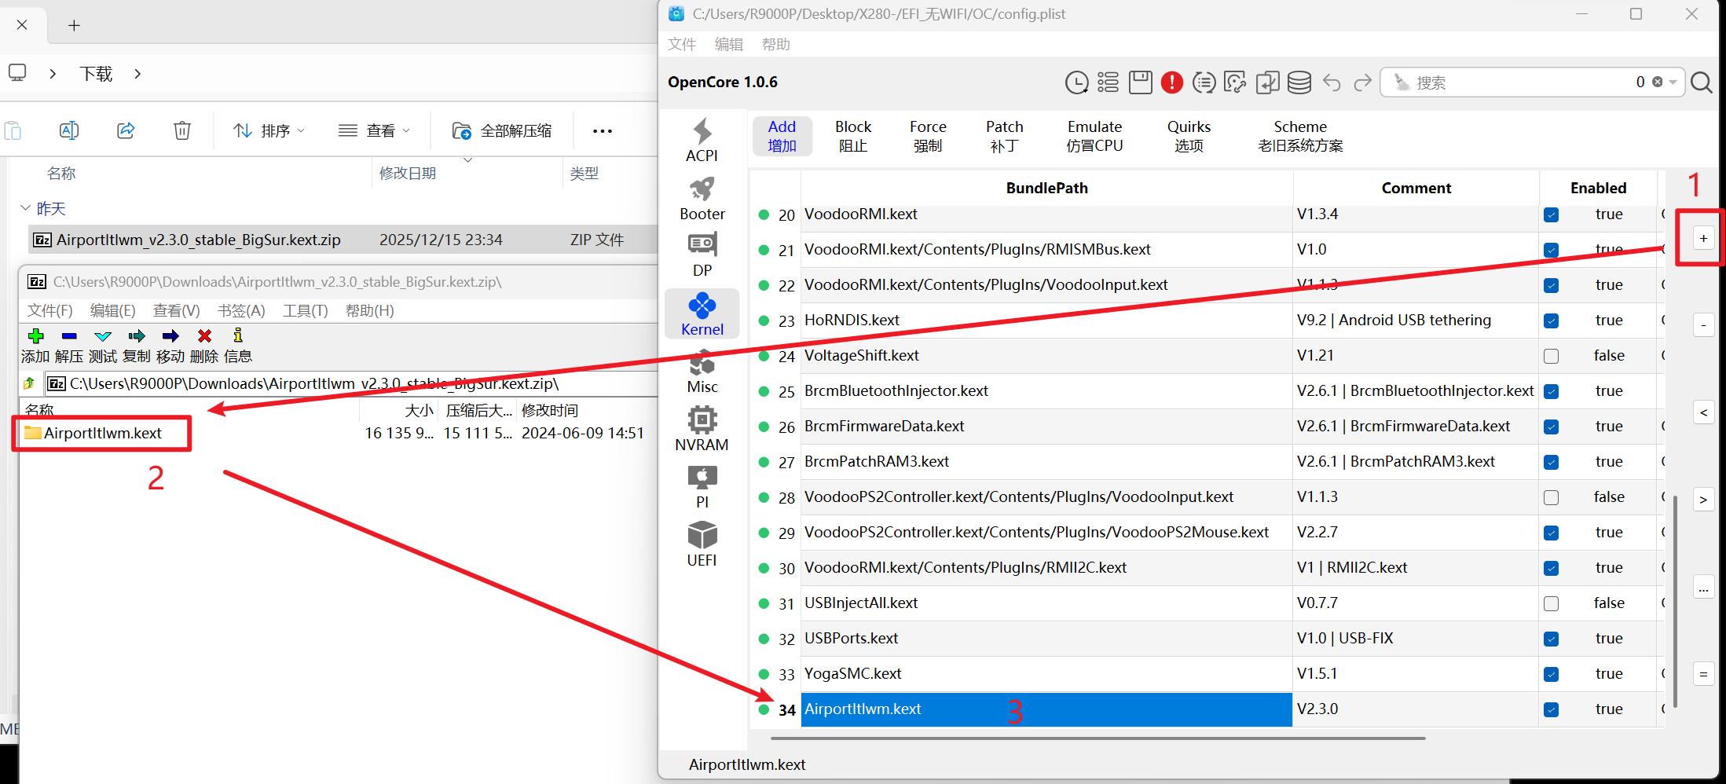Screen dimensions: 1726x784
Task: Disable the HoRNDIS.kext checkbox
Action: 1551,321
